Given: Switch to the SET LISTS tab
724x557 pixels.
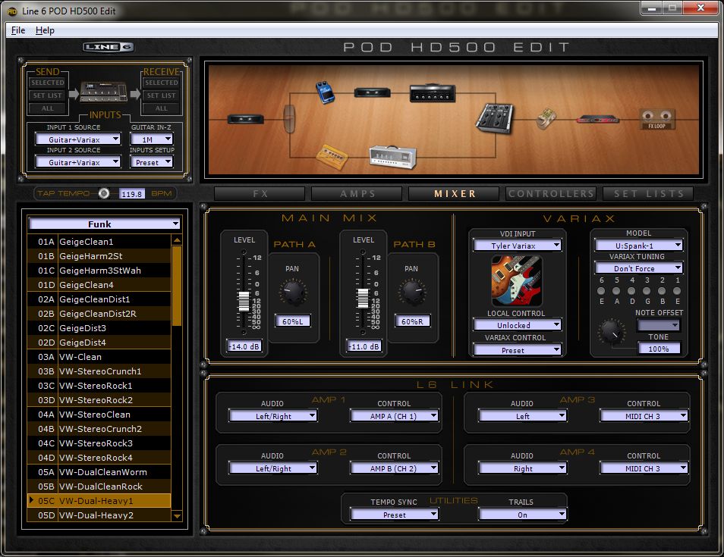Looking at the screenshot, I should (648, 194).
